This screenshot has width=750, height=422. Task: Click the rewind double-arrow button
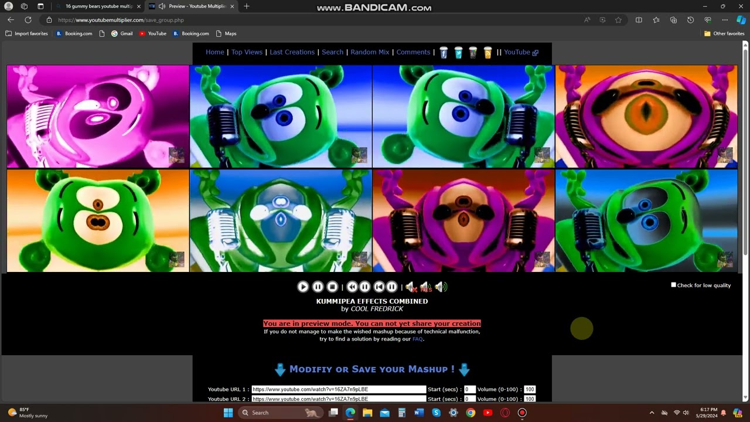click(x=352, y=287)
